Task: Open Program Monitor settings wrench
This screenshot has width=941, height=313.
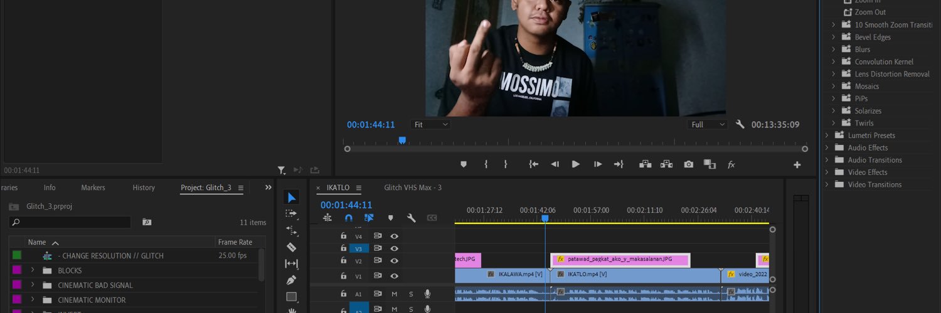Action: coord(740,124)
